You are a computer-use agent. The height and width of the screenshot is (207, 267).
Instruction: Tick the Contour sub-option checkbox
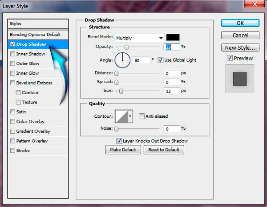tap(18, 93)
